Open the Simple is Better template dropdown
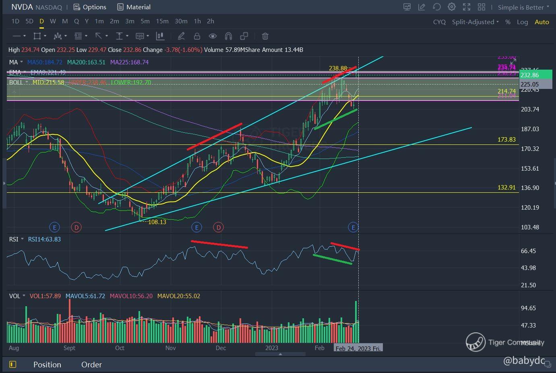This screenshot has height=373, width=556. pyautogui.click(x=523, y=7)
